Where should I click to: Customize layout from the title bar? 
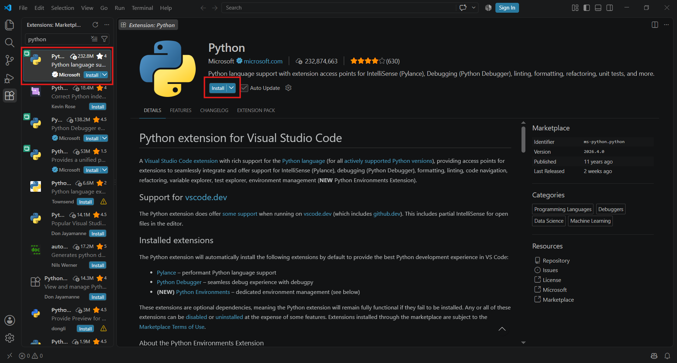tap(575, 8)
